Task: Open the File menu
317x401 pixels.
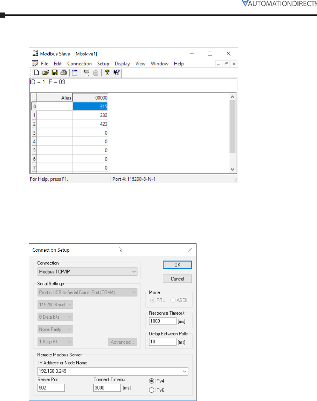Action: 44,63
